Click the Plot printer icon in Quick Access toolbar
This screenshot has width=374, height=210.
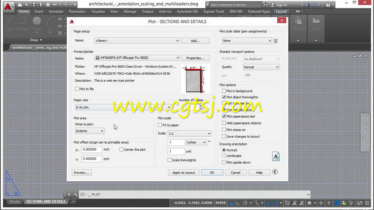coord(48,5)
